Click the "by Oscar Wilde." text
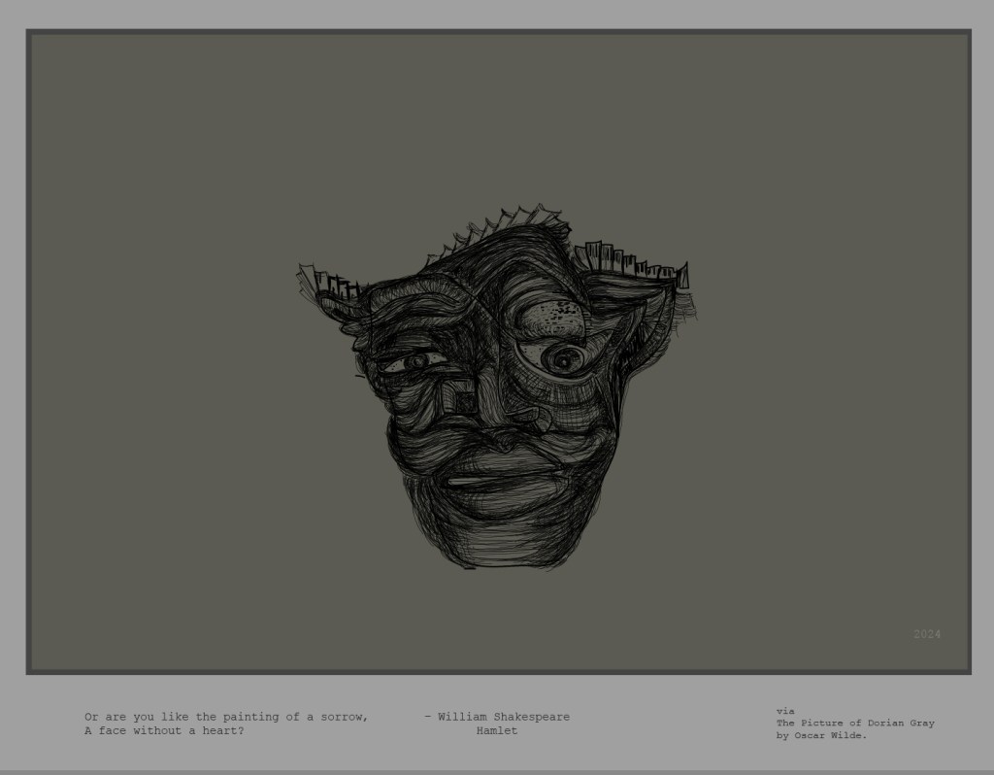994x775 pixels. [821, 735]
